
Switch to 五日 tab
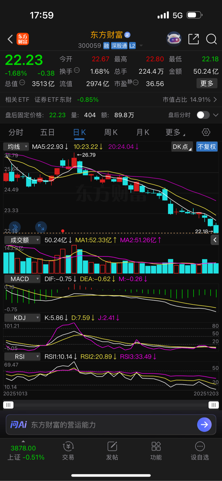(47, 132)
